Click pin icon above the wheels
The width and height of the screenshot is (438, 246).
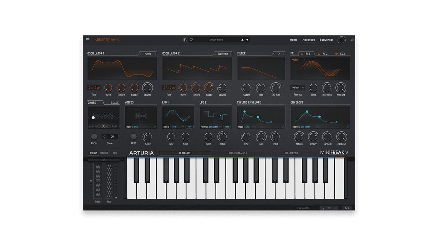[103, 160]
